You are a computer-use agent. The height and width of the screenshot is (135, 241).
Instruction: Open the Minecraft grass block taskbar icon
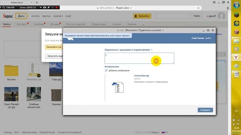pyautogui.click(x=236, y=15)
